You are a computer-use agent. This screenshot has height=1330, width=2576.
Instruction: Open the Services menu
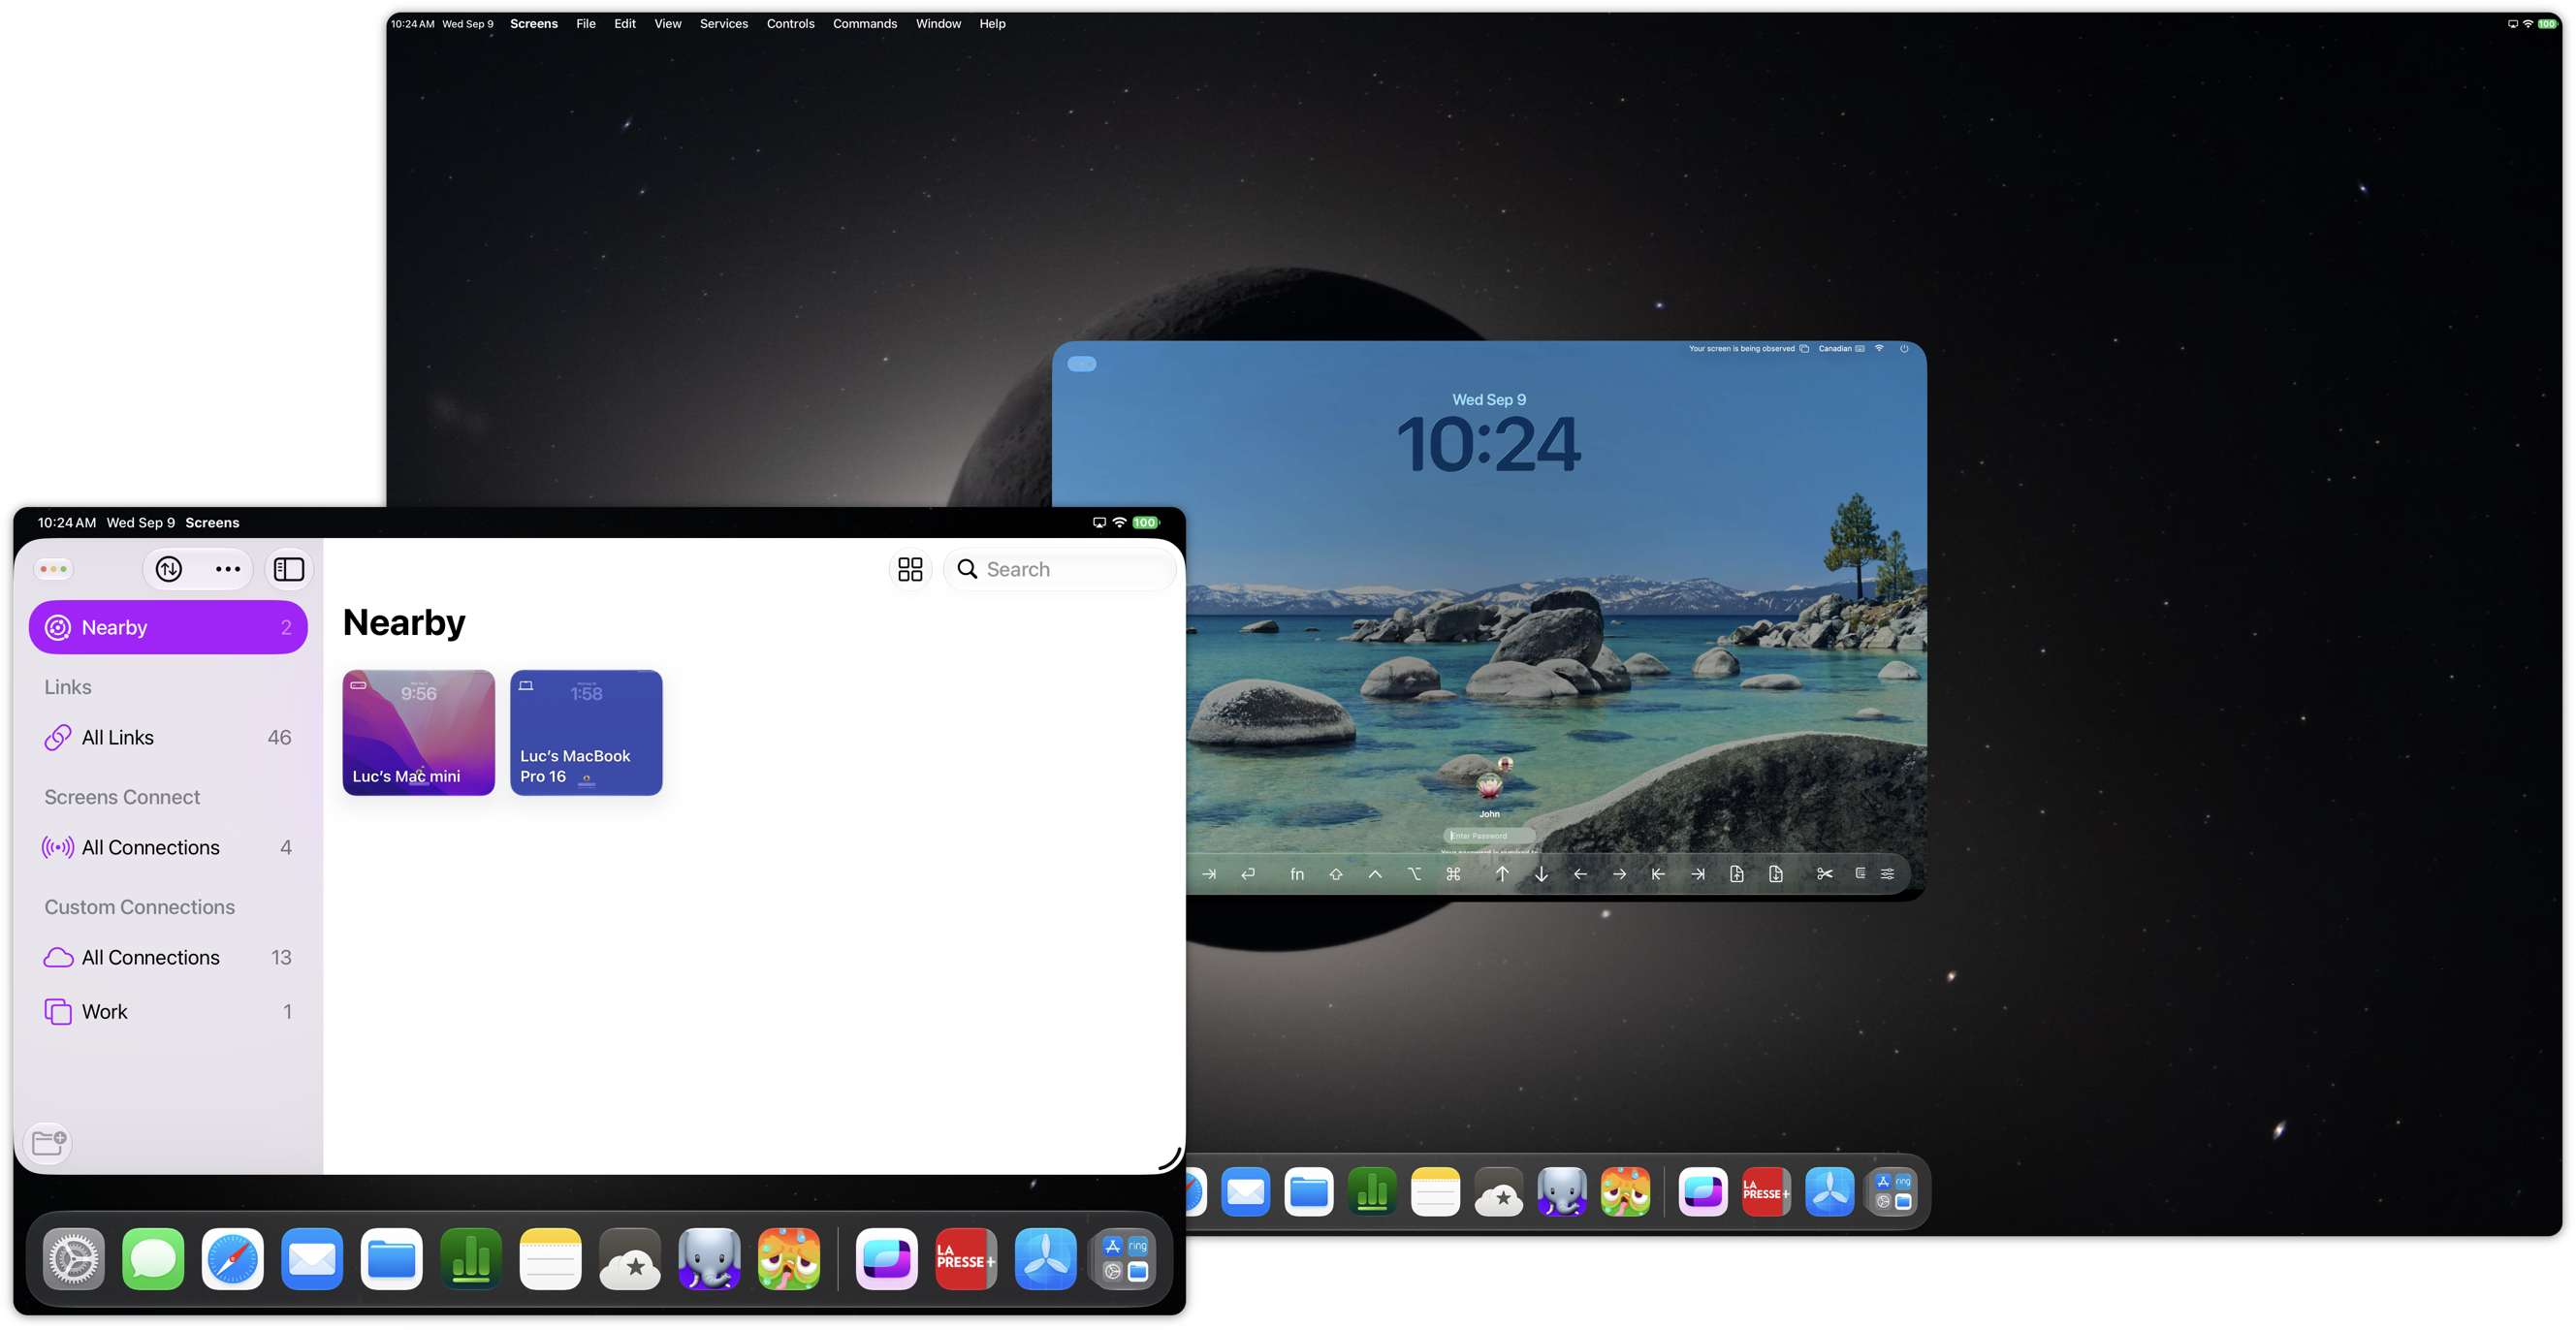(x=724, y=24)
